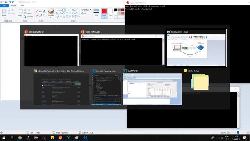250x141 pixels.
Task: Show hidden system tray icons chevron
Action: pyautogui.click(x=218, y=138)
